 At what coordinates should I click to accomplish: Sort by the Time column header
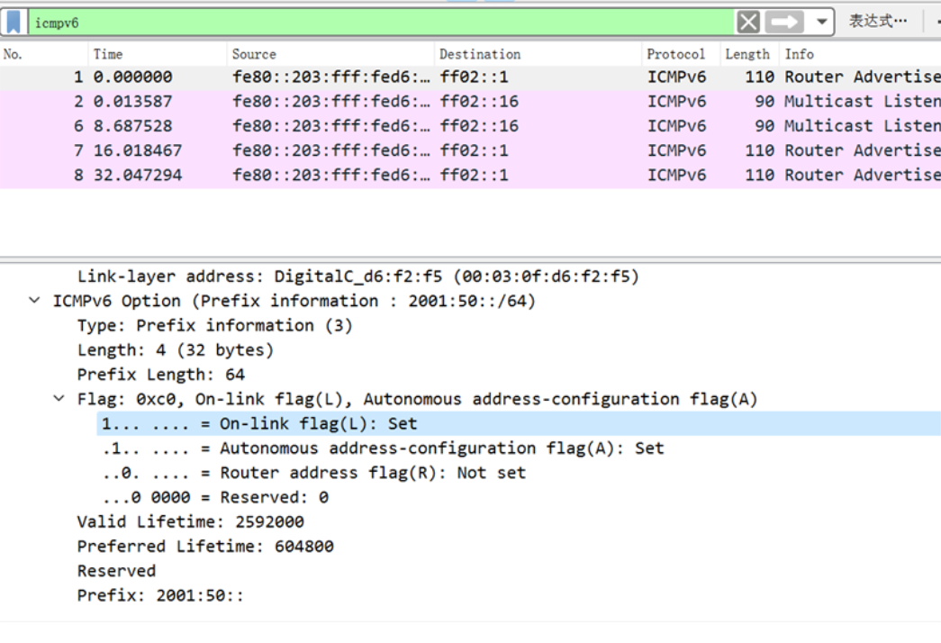coord(108,54)
